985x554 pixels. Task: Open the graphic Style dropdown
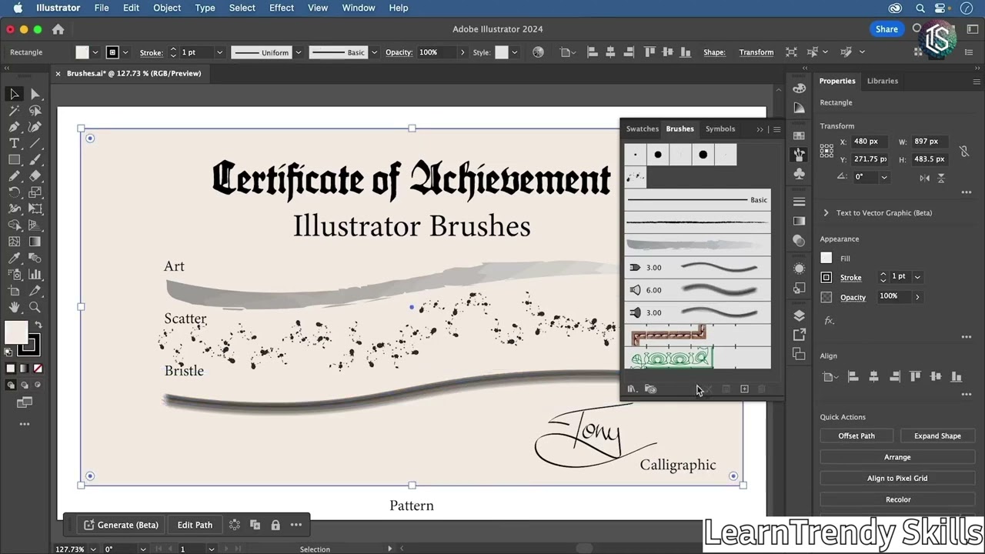[514, 52]
